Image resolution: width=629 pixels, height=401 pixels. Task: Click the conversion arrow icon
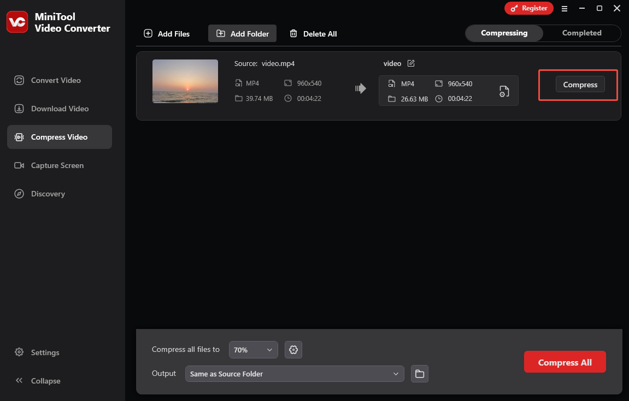(x=361, y=88)
